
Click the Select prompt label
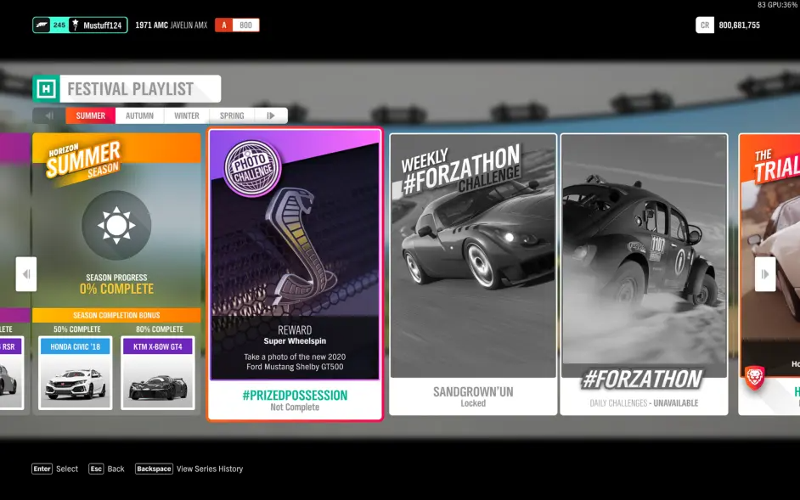67,469
